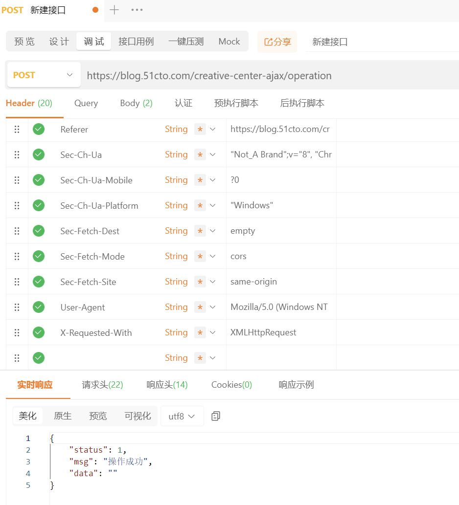Click the 接口用例 use-cases button
This screenshot has height=505, width=459.
(x=137, y=42)
